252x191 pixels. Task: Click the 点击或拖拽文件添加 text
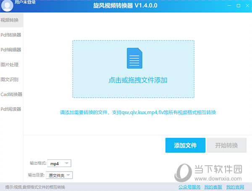pos(138,80)
